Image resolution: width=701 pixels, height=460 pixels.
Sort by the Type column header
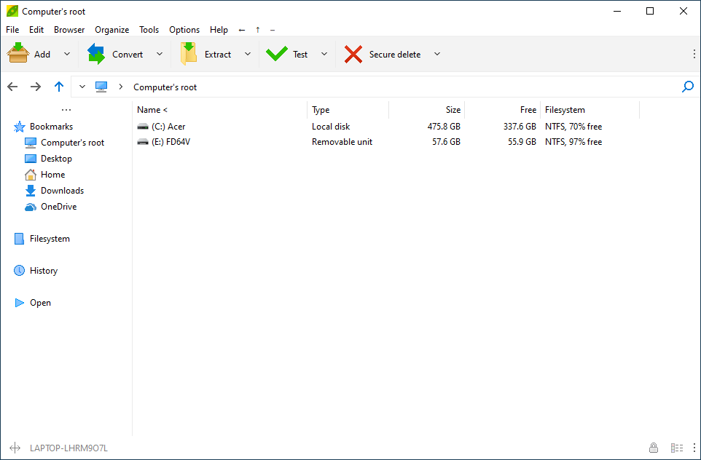tap(348, 110)
